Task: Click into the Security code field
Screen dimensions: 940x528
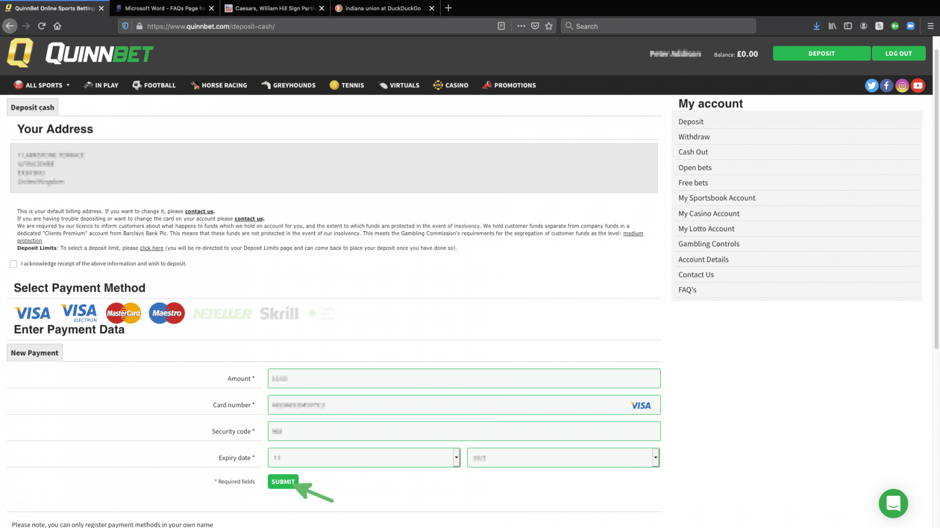Action: click(x=464, y=431)
